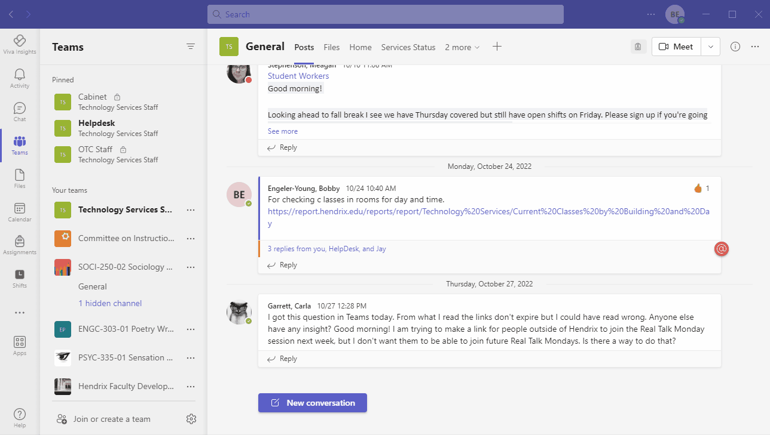Open the Assignments app
The width and height of the screenshot is (770, 435).
click(x=20, y=245)
